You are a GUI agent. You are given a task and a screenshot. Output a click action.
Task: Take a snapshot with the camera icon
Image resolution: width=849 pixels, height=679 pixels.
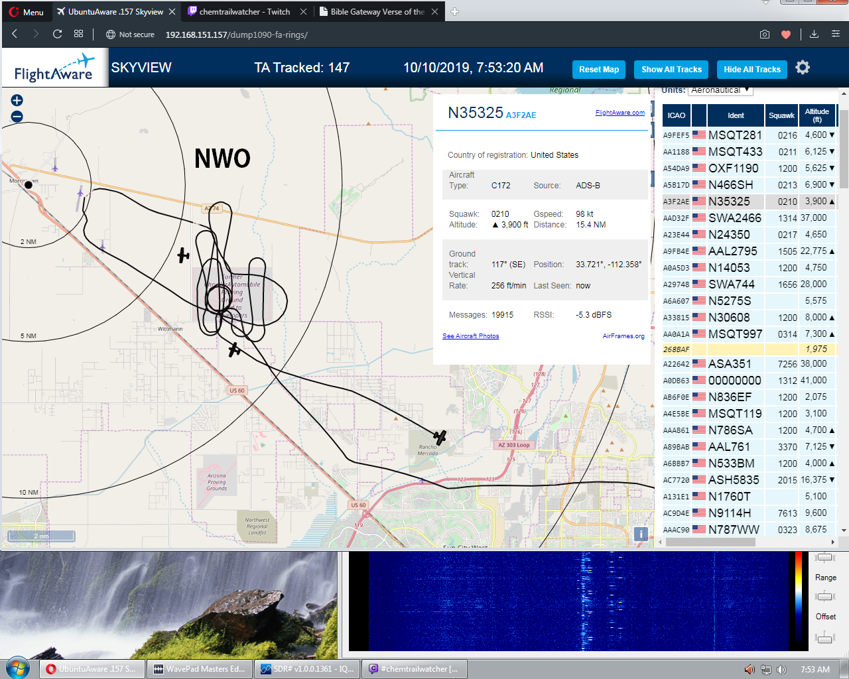[765, 34]
